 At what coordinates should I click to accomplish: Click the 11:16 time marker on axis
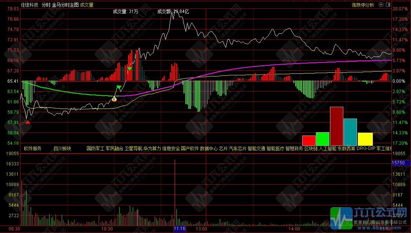coord(179,229)
